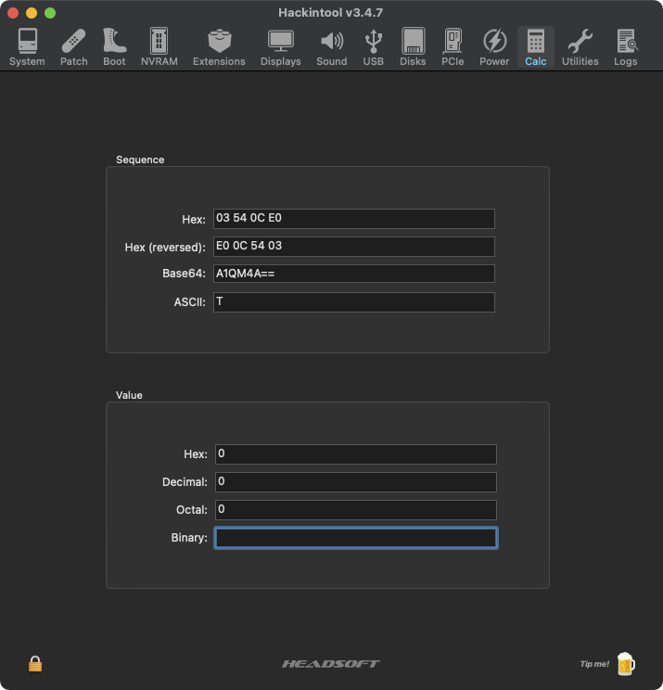This screenshot has width=663, height=690.
Task: Show the Power section
Action: tap(494, 47)
